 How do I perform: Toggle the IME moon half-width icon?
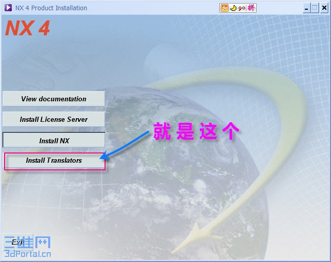(233, 8)
